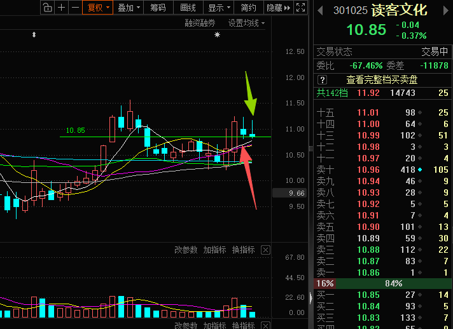Click the 买二 price 10.84
Image resolution: width=453 pixels, height=329 pixels.
pos(368,306)
